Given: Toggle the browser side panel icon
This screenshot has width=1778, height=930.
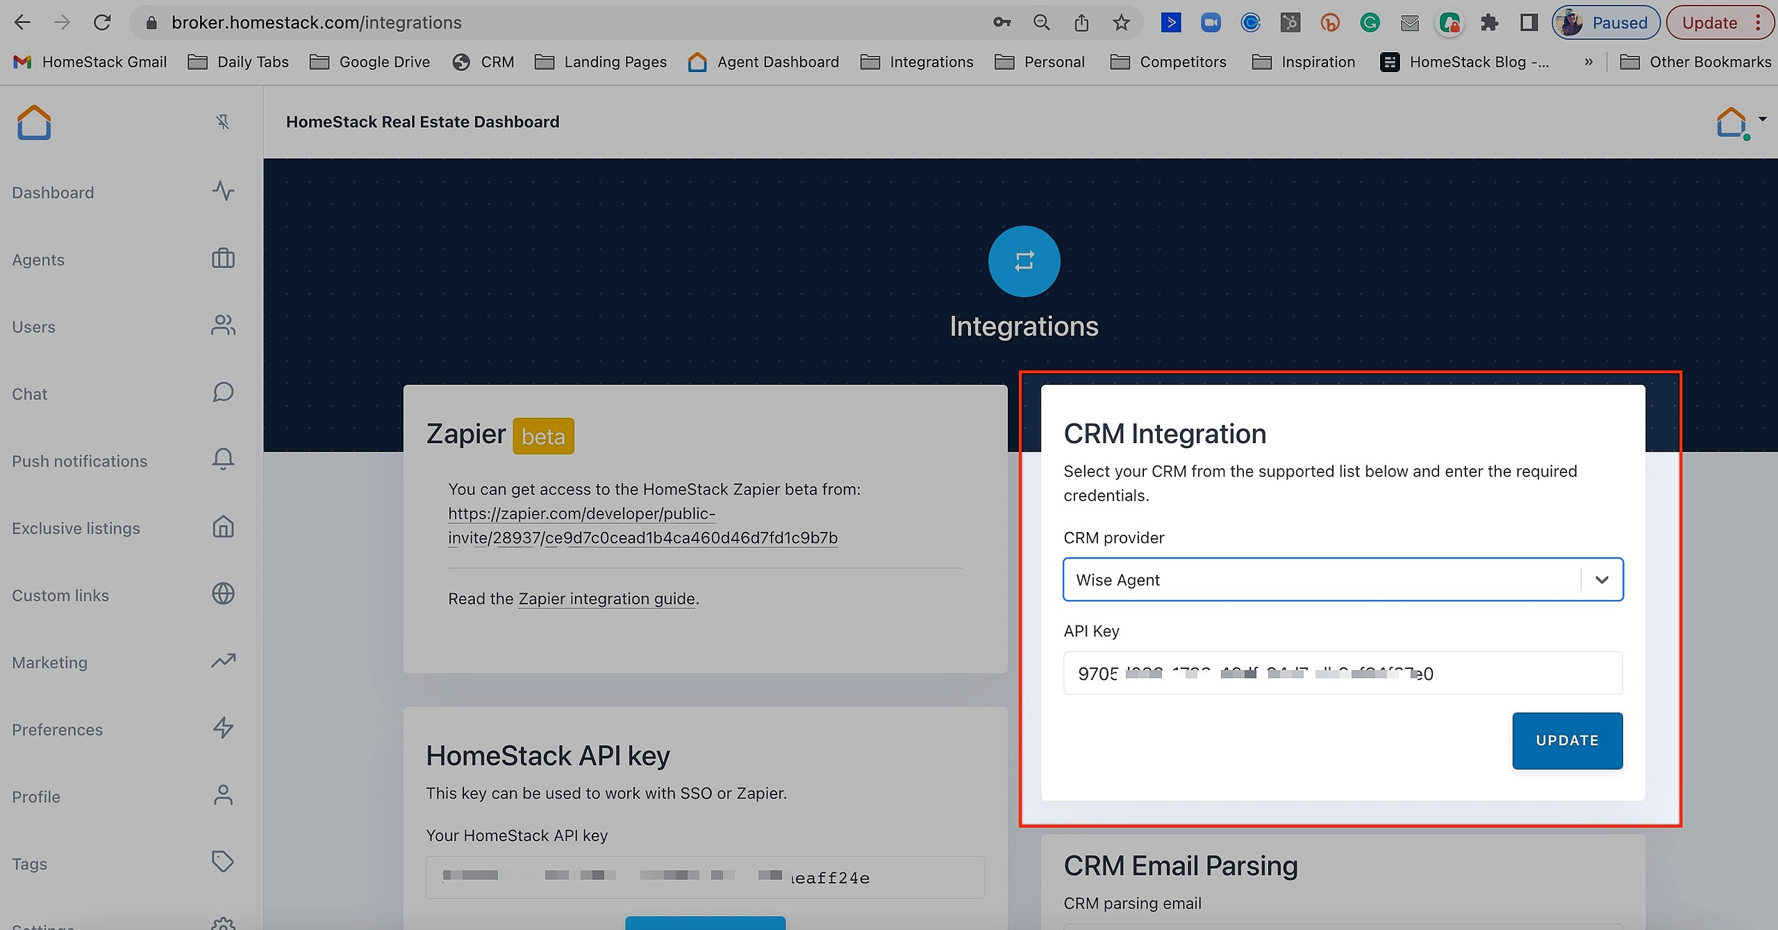Looking at the screenshot, I should (1529, 23).
